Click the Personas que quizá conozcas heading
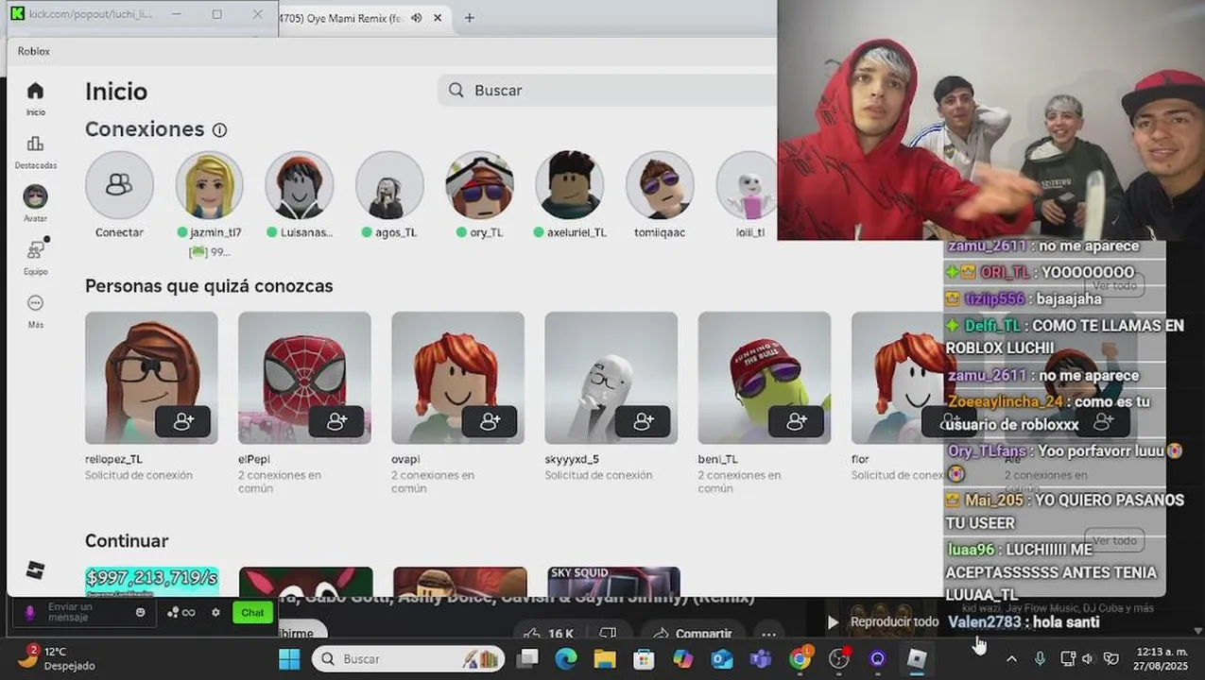1205x680 pixels. pos(209,285)
